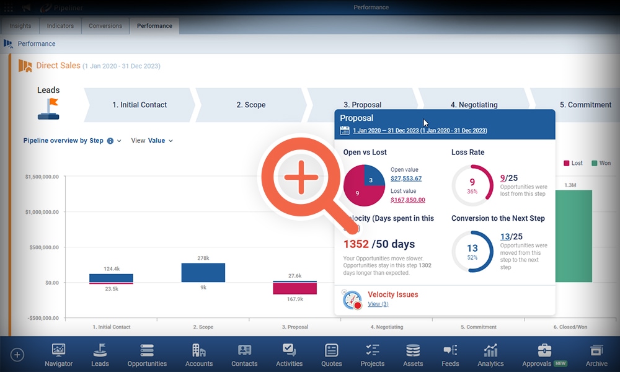Open the Feeds section
Viewport: 620px width, 372px height.
pos(450,353)
